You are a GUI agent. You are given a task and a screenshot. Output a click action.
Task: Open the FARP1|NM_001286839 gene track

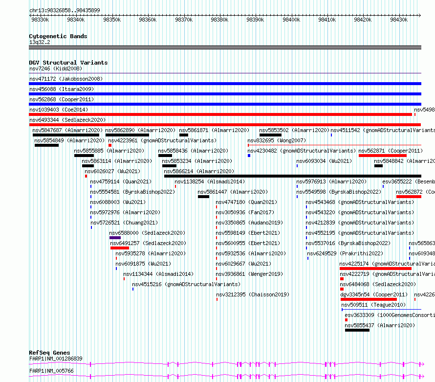pos(226,364)
